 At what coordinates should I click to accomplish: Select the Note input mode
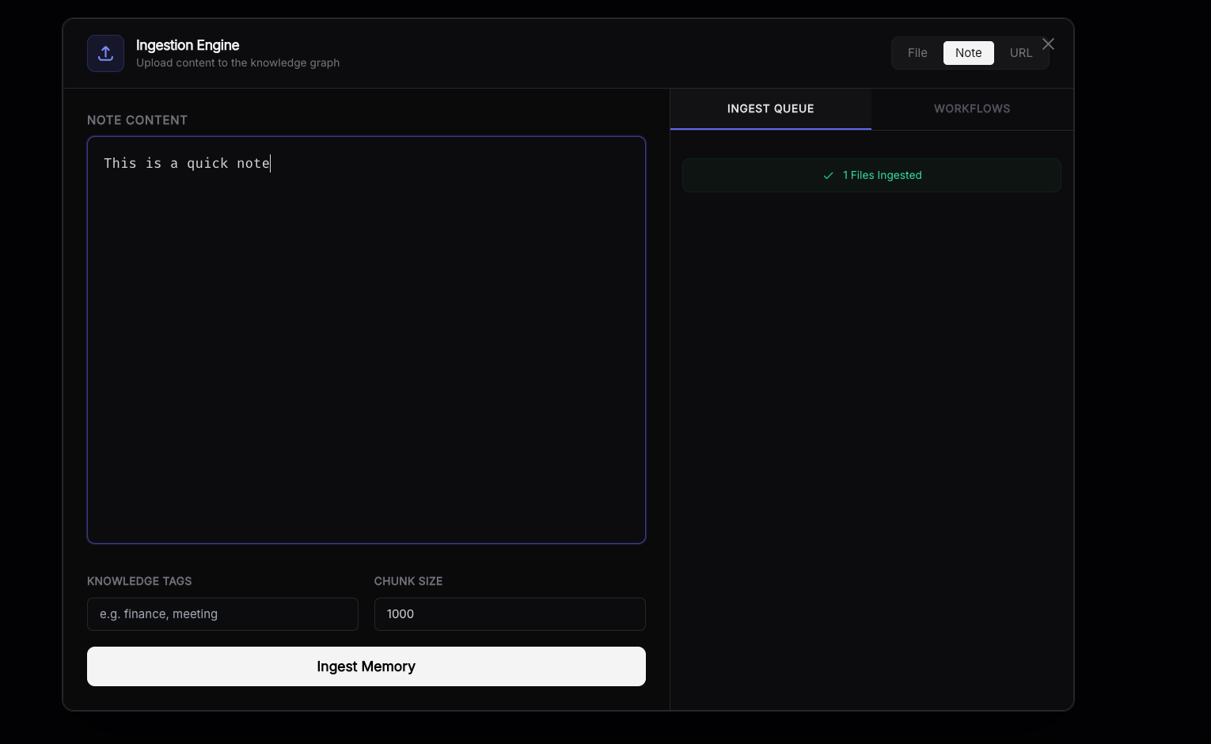tap(968, 53)
